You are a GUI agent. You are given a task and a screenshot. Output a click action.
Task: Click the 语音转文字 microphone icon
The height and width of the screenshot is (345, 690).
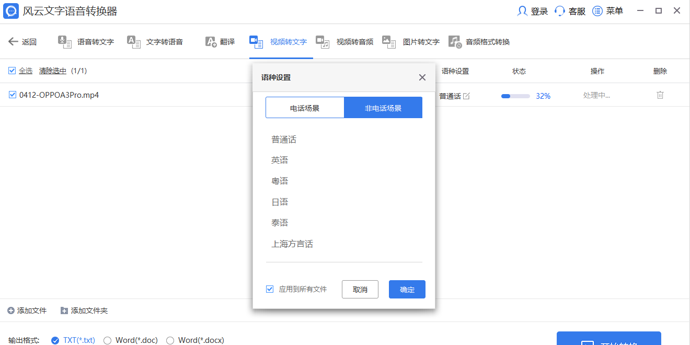65,42
